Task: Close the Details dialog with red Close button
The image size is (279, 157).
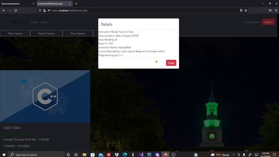Action: 171,63
